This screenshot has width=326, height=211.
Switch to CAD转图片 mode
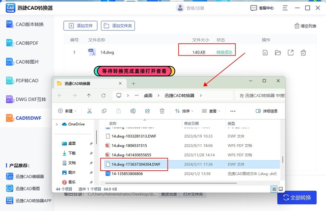22,62
